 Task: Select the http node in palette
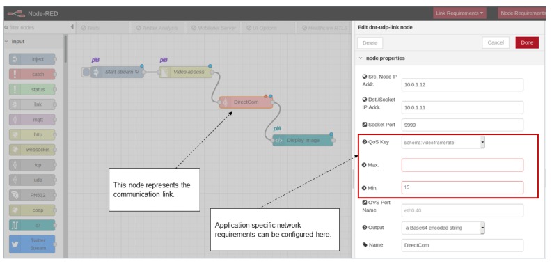click(x=33, y=134)
